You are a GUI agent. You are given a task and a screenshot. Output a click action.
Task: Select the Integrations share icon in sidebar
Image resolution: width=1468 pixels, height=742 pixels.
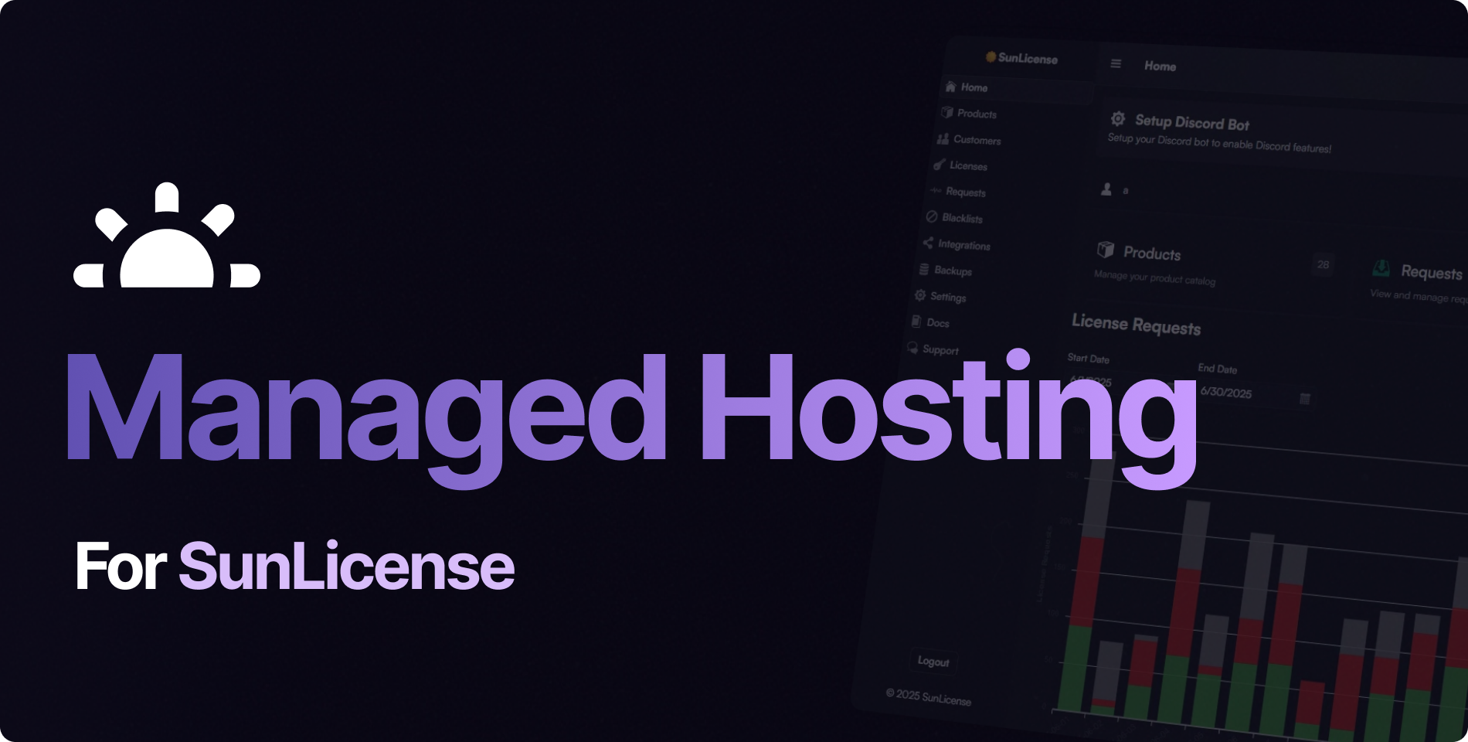pos(928,243)
